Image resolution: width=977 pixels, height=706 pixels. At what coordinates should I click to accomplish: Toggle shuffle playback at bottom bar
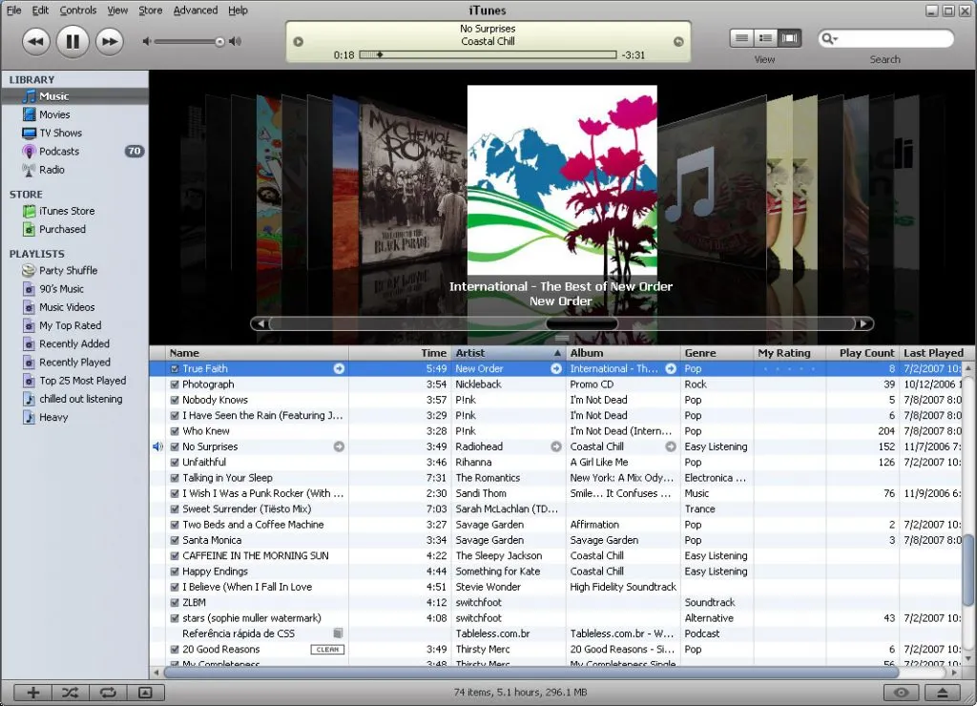pos(71,693)
